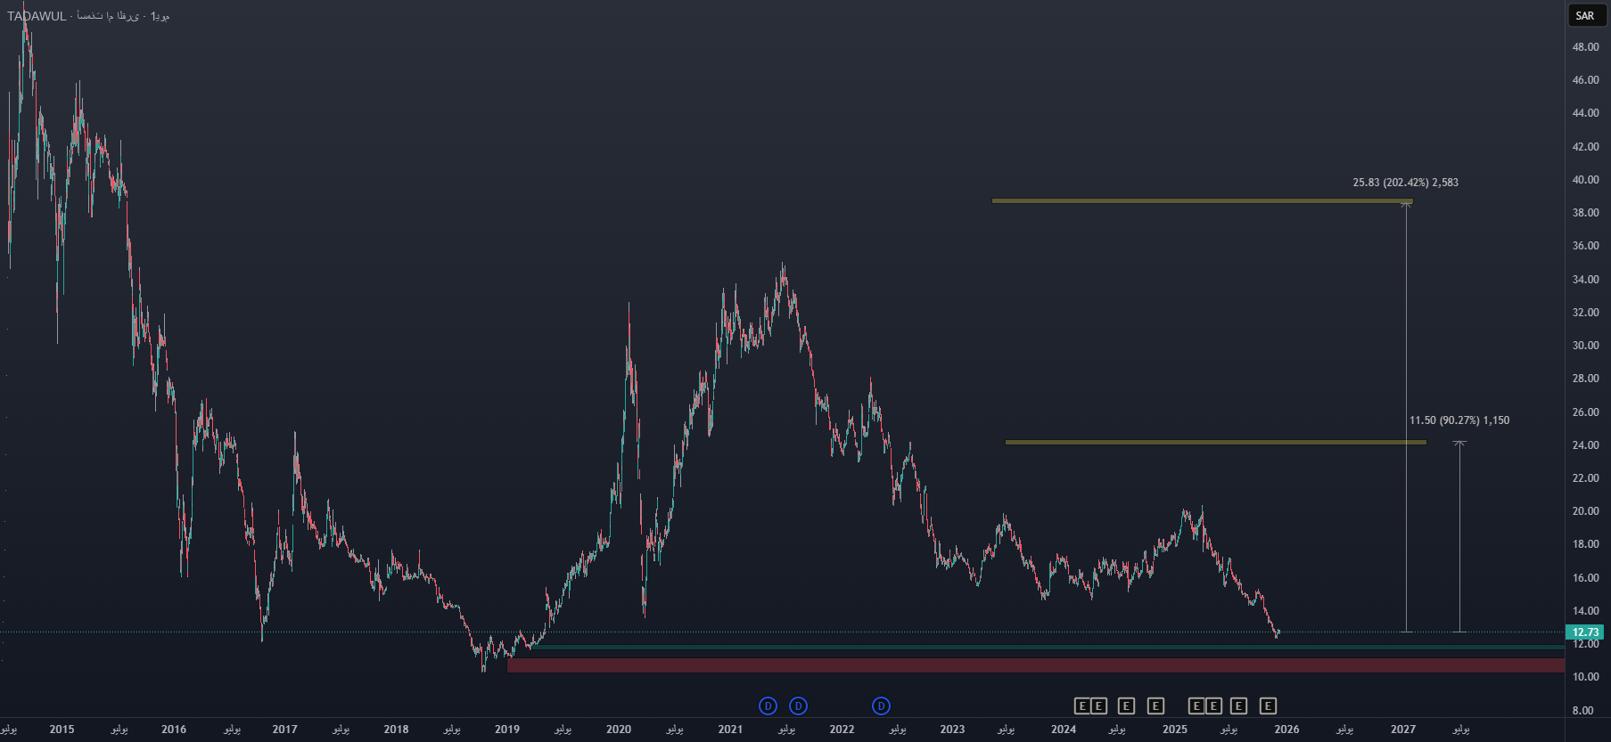Click the second dividend D marker from left
The width and height of the screenshot is (1611, 742).
coord(798,706)
